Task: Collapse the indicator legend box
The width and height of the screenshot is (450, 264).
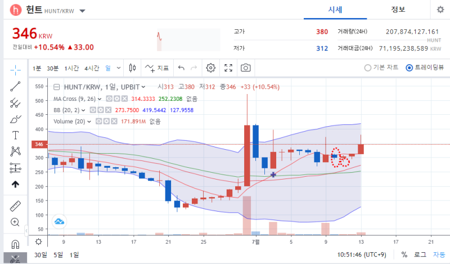Action: tap(57, 87)
